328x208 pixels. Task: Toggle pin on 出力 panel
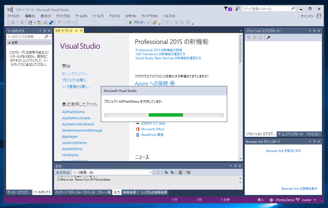coord(235,166)
